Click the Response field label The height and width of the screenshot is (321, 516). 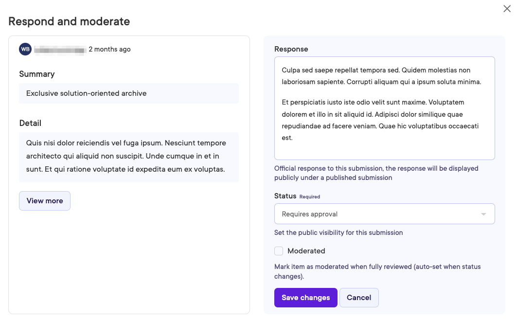point(291,49)
